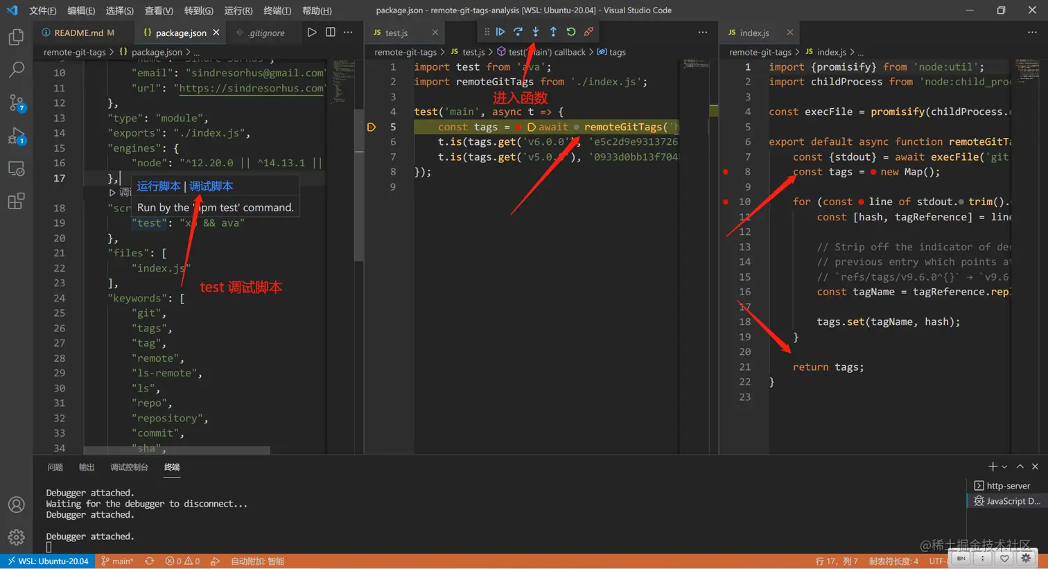Click test.js breadcrumb segment
This screenshot has height=569, width=1048.
473,52
